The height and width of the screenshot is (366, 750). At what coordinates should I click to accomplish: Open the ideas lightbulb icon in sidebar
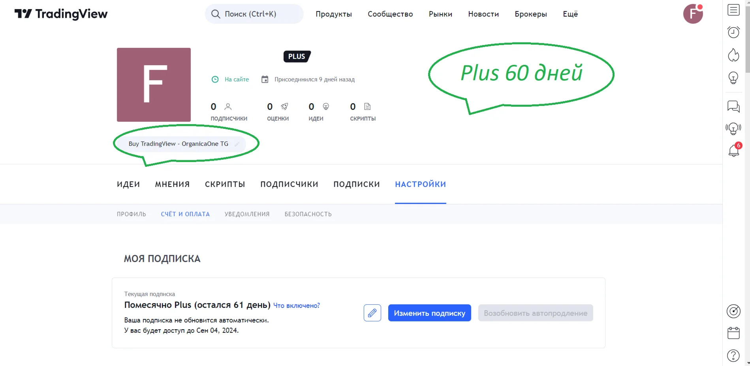pyautogui.click(x=733, y=78)
